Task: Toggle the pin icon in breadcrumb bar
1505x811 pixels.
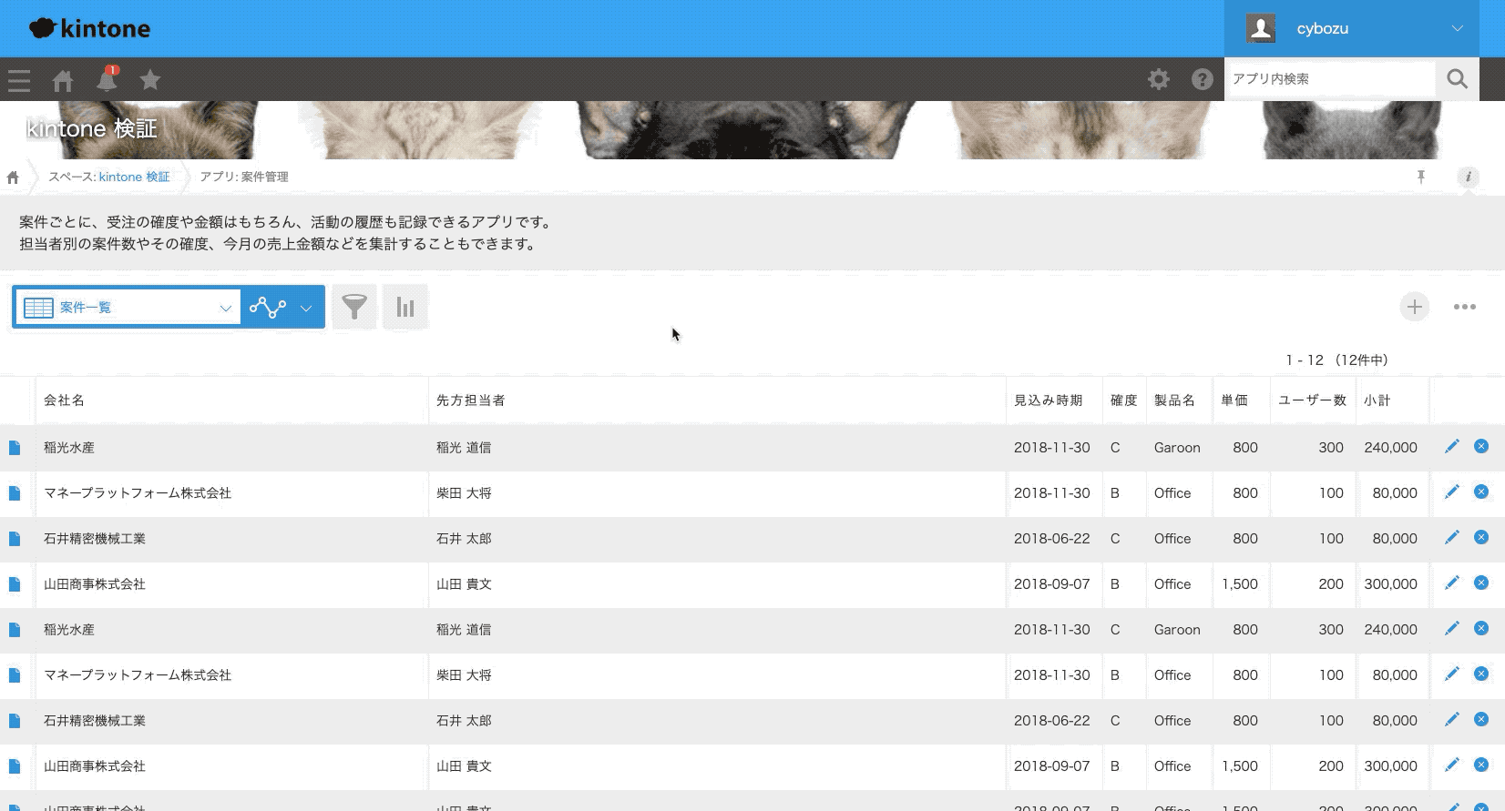Action: click(1420, 177)
